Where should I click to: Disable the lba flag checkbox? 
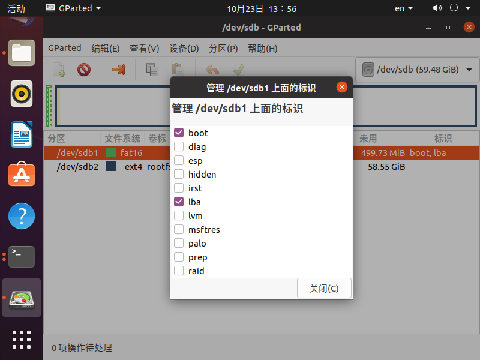179,202
